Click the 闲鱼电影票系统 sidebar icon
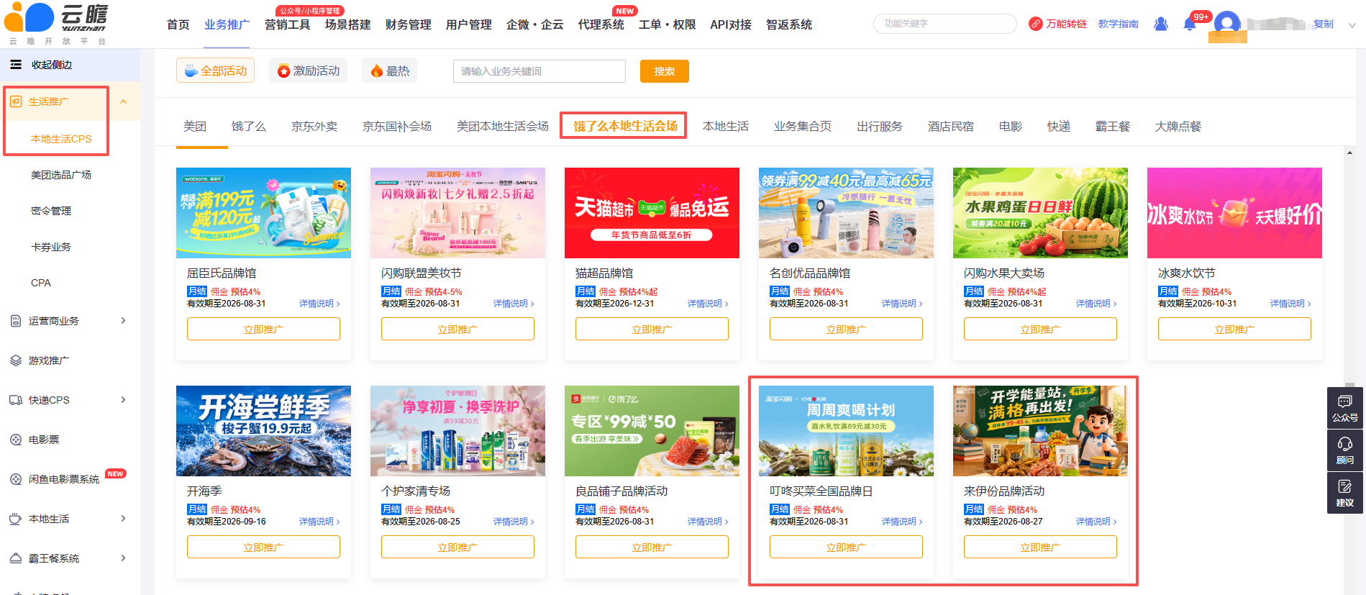 [16, 479]
